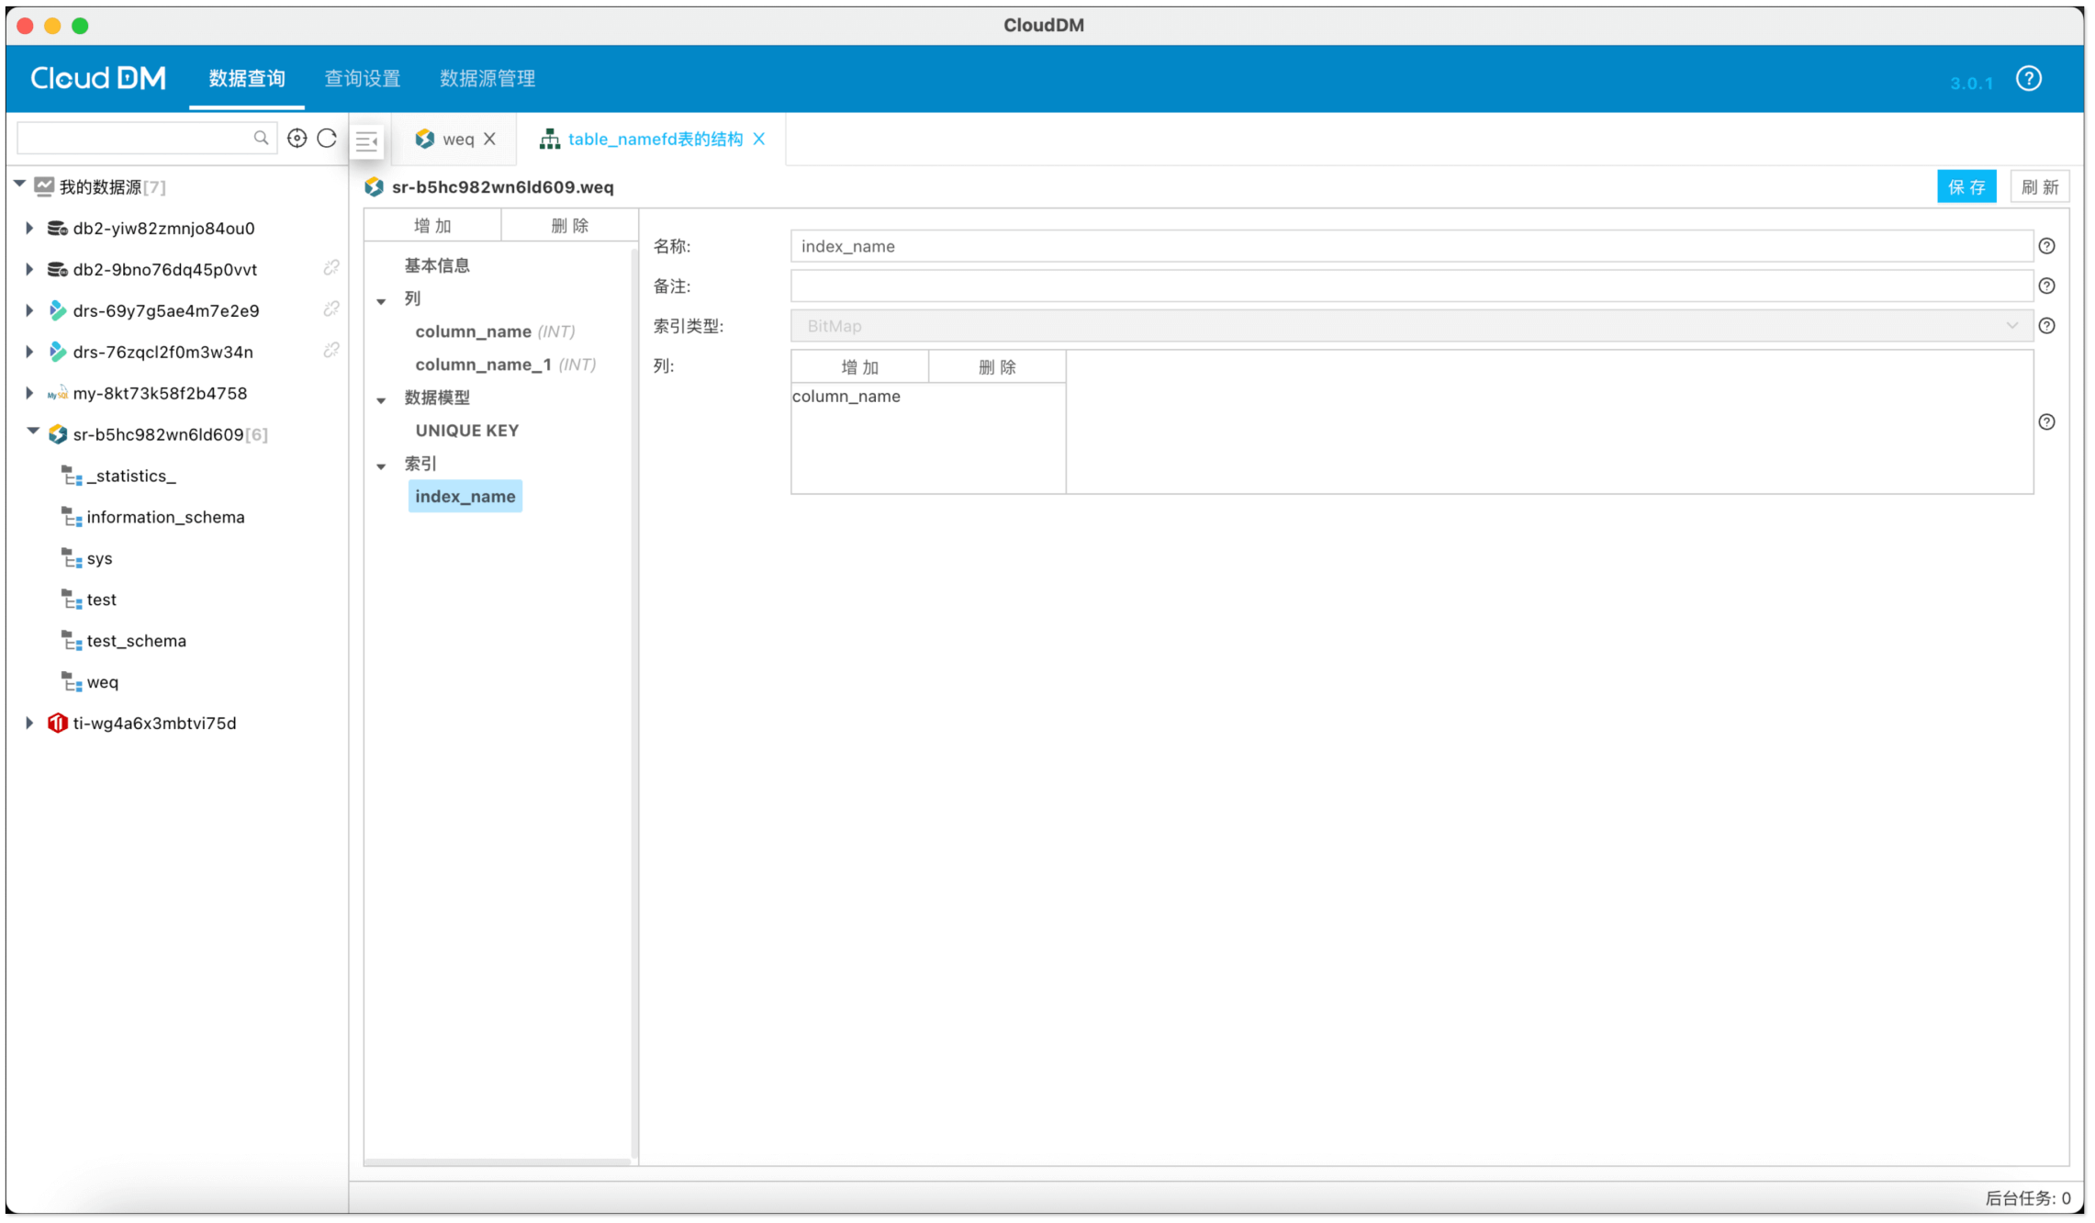This screenshot has width=2095, height=1223.
Task: Close the weq tab
Action: [490, 139]
